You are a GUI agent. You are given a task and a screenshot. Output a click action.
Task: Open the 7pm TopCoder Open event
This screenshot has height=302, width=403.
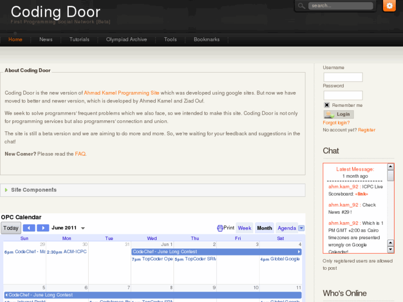tap(152, 259)
